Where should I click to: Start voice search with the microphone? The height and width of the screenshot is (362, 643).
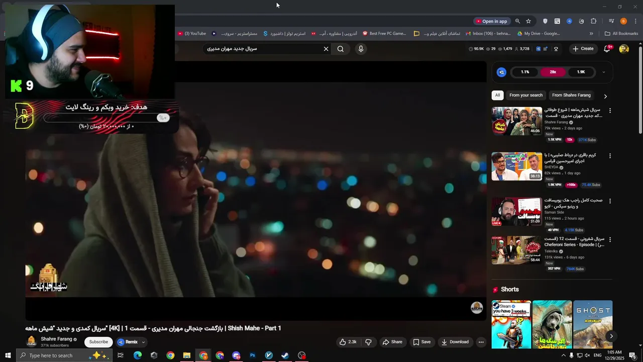coord(361,49)
